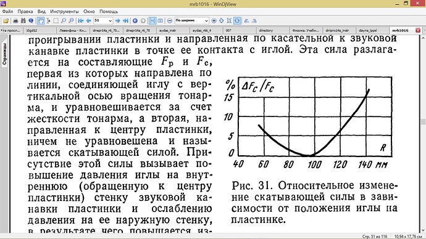Choose the rectangle selection tool

point(56,20)
